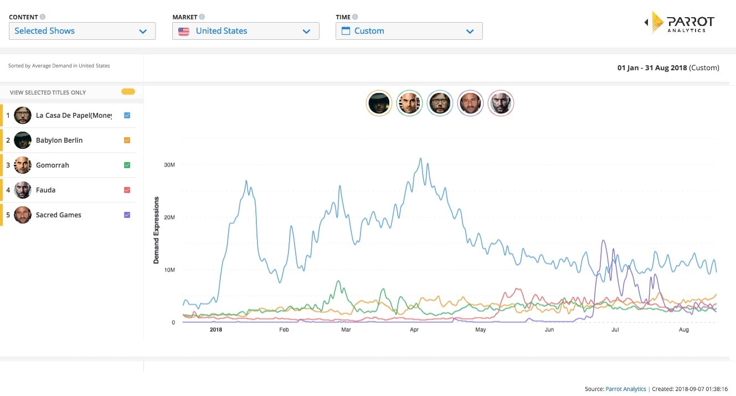The image size is (736, 396).
Task: Click the TIME info icon
Action: click(x=355, y=17)
